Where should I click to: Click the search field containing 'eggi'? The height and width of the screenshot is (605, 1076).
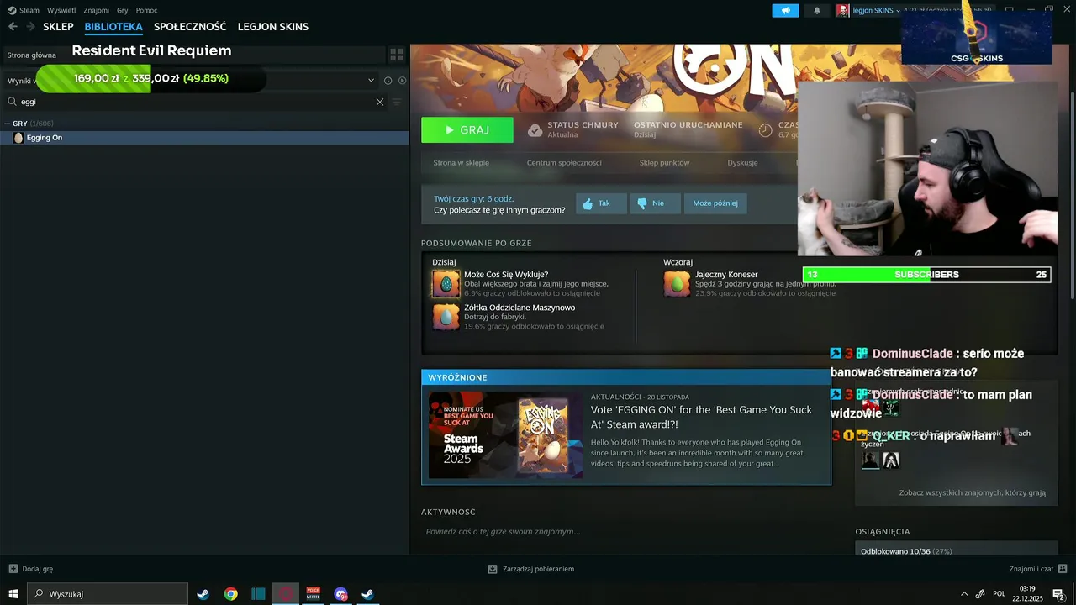(196, 102)
